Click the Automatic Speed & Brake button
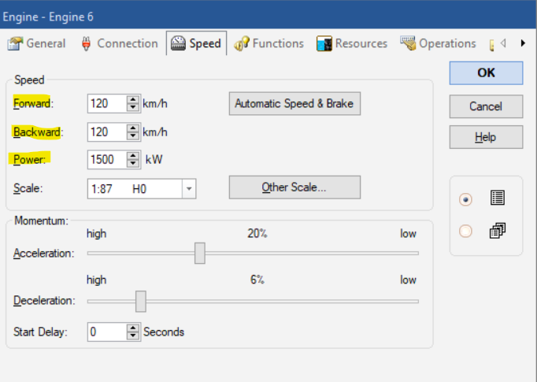 [x=294, y=103]
